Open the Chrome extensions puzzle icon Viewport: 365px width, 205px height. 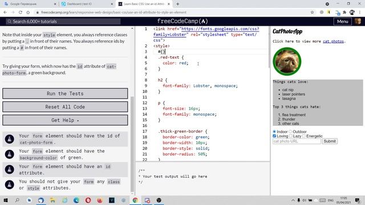344,13
